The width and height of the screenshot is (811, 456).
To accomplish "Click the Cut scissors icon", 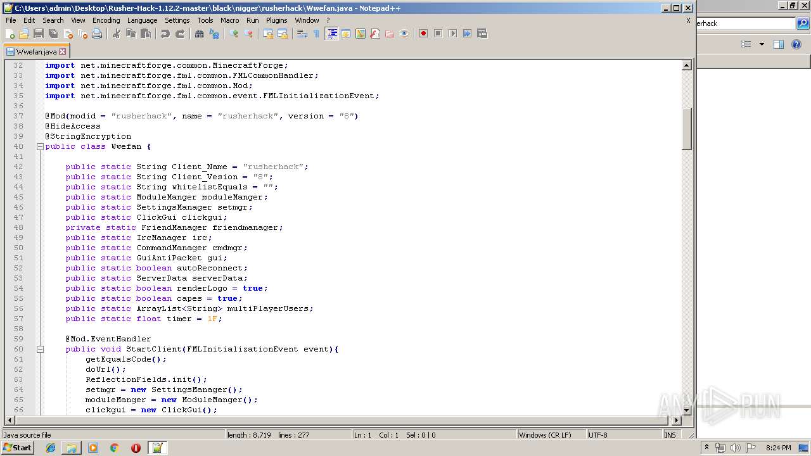I will click(117, 34).
